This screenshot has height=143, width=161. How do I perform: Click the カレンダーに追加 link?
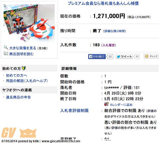(x=121, y=105)
